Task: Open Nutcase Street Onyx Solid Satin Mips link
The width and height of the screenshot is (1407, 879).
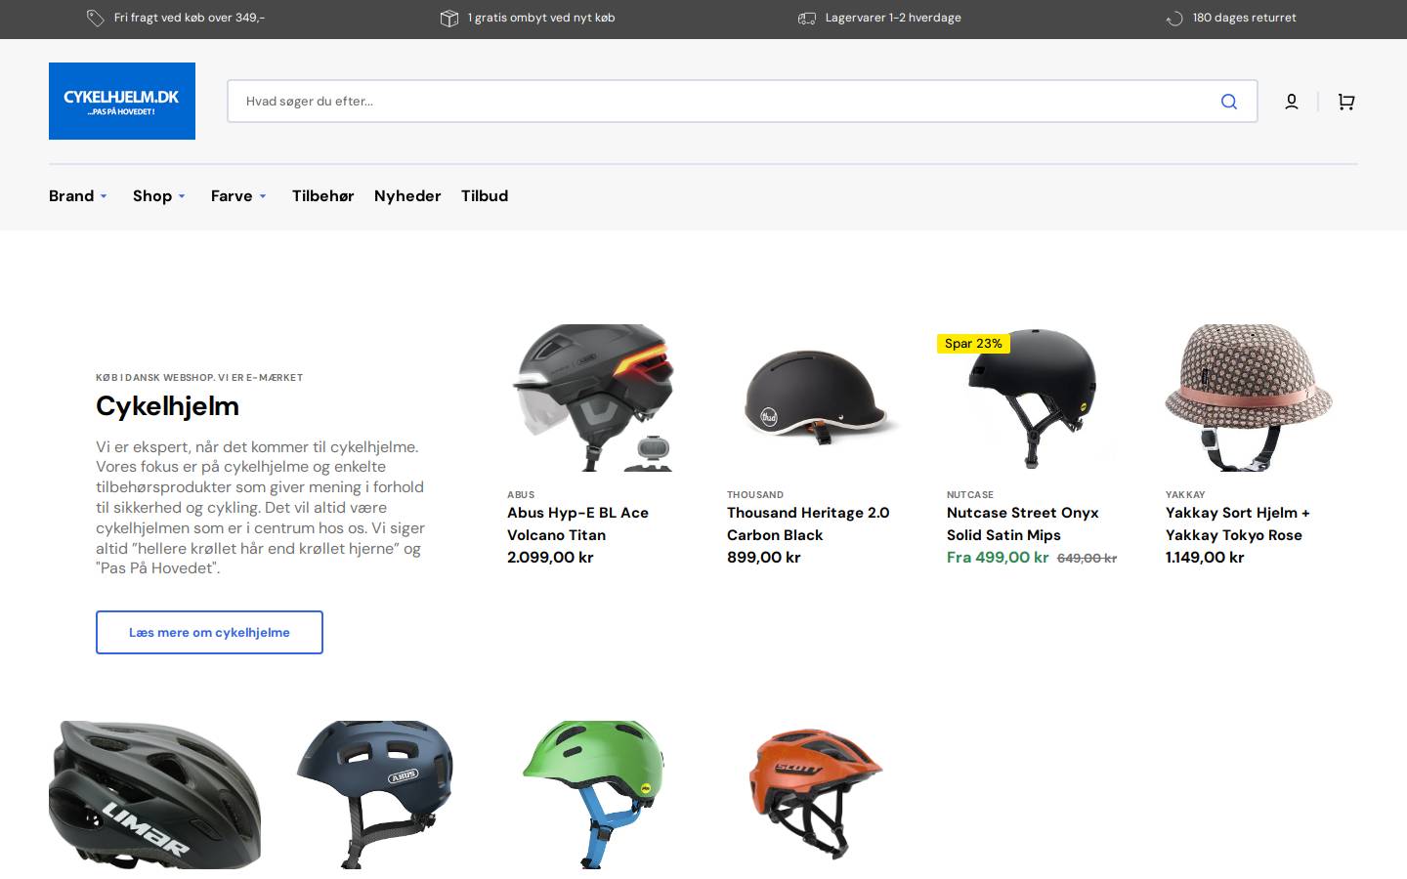Action: [x=1022, y=523]
